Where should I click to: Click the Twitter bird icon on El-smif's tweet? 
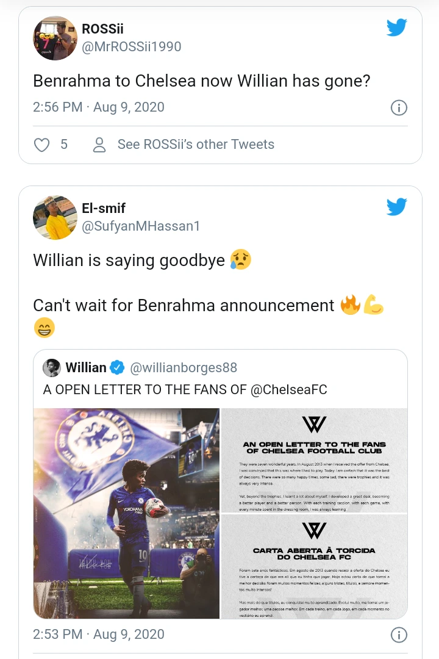pos(397,207)
